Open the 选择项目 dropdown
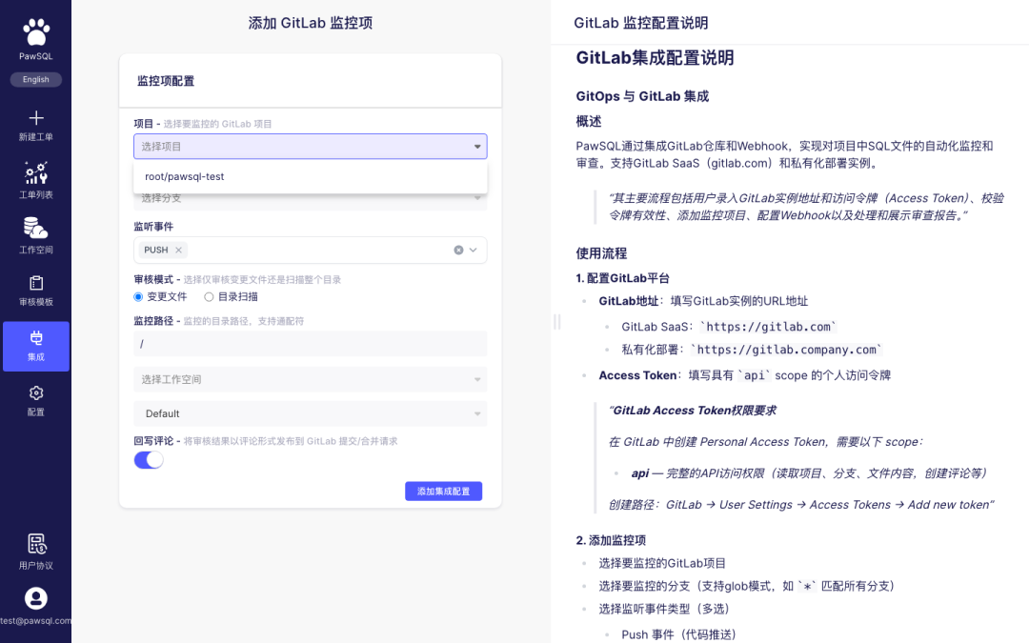The width and height of the screenshot is (1029, 643). (x=311, y=147)
